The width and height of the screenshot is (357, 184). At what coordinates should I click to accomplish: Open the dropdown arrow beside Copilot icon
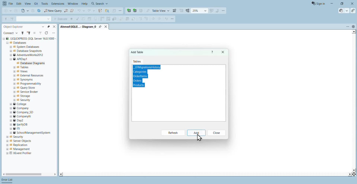[347, 11]
